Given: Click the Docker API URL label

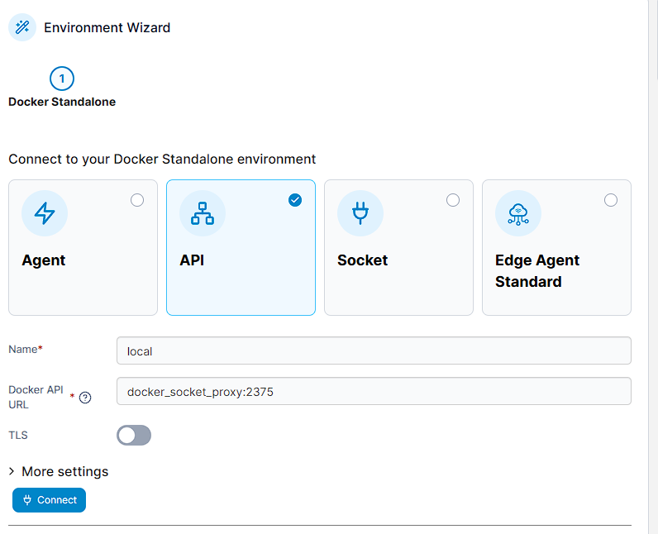Looking at the screenshot, I should click(x=36, y=398).
